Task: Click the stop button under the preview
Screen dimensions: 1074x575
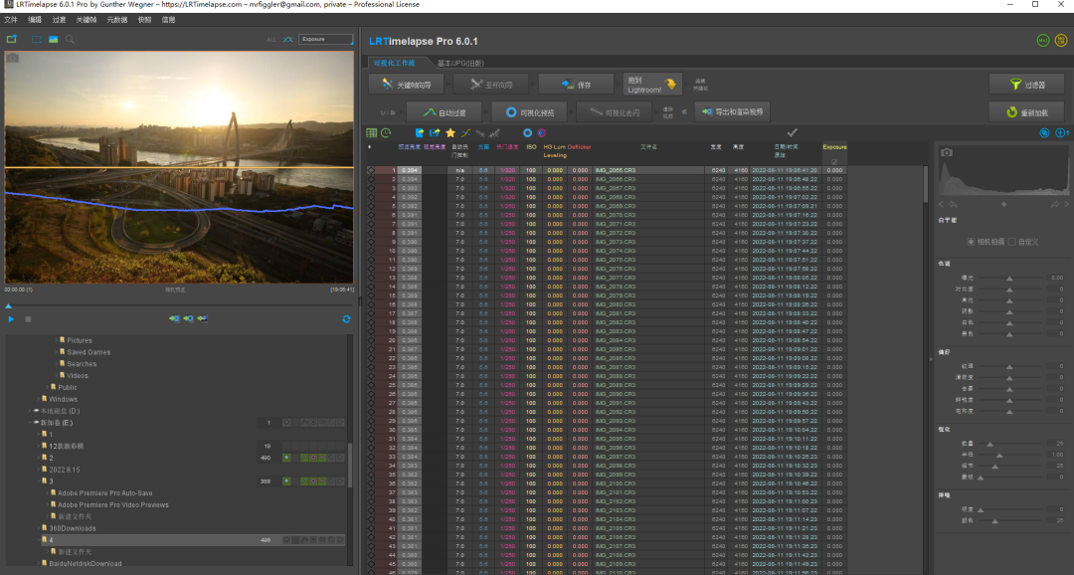Action: click(x=28, y=319)
